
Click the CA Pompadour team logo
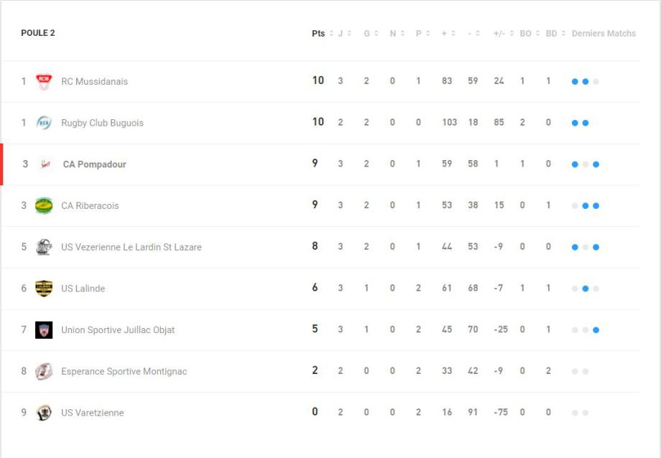coord(45,164)
